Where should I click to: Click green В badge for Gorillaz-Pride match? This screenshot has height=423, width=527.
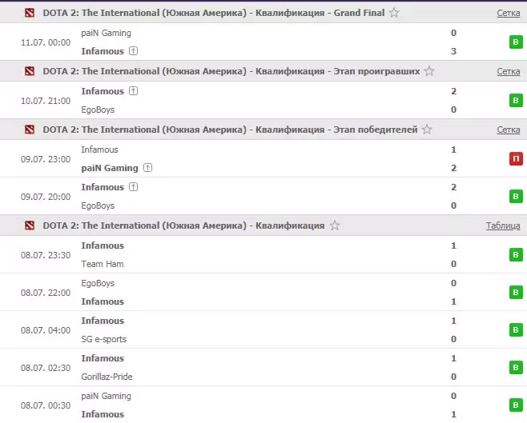(x=516, y=368)
